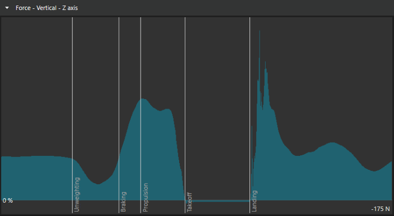This screenshot has height=216, width=394.
Task: Click the lowest dip of the unweighting phase
Action: click(x=98, y=184)
